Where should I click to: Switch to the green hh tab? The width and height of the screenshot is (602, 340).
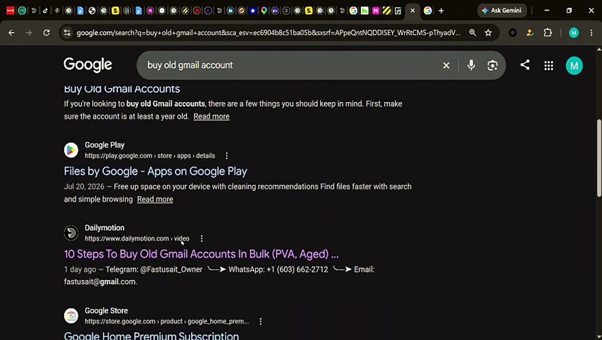[364, 10]
